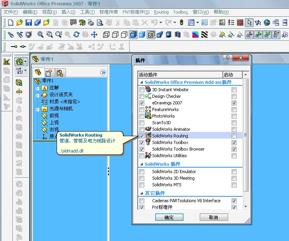Screen dimensions: 289x241
Task: Collapse SolidWorks Office Premium Add-ins group
Action: (x=142, y=82)
